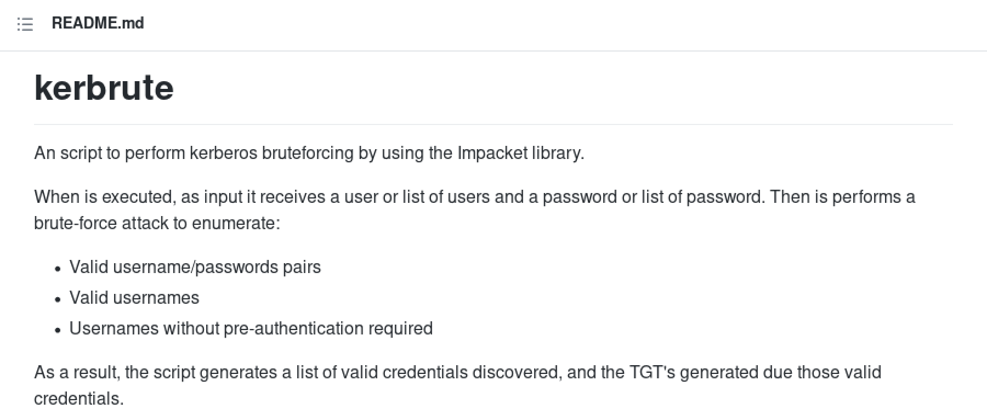Click the words 'Then is performs a'
Image resolution: width=987 pixels, height=420 pixels.
843,197
